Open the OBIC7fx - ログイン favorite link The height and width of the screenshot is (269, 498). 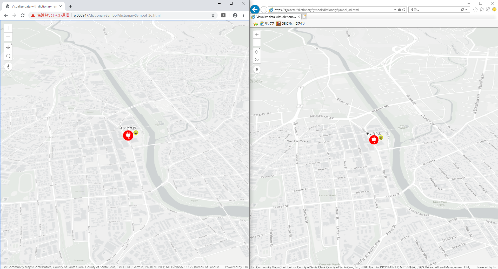291,24
